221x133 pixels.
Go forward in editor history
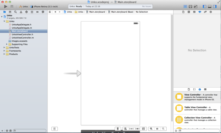pos(60,12)
